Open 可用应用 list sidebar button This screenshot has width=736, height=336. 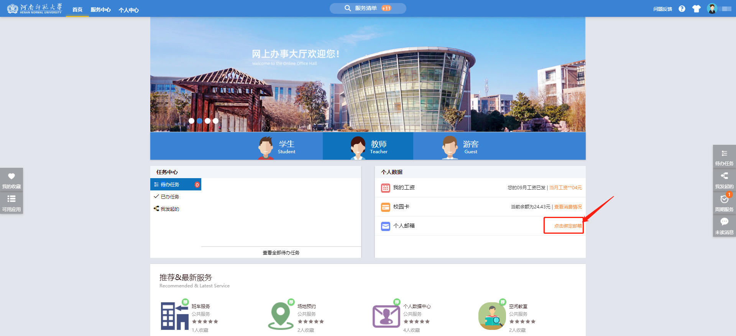11,202
